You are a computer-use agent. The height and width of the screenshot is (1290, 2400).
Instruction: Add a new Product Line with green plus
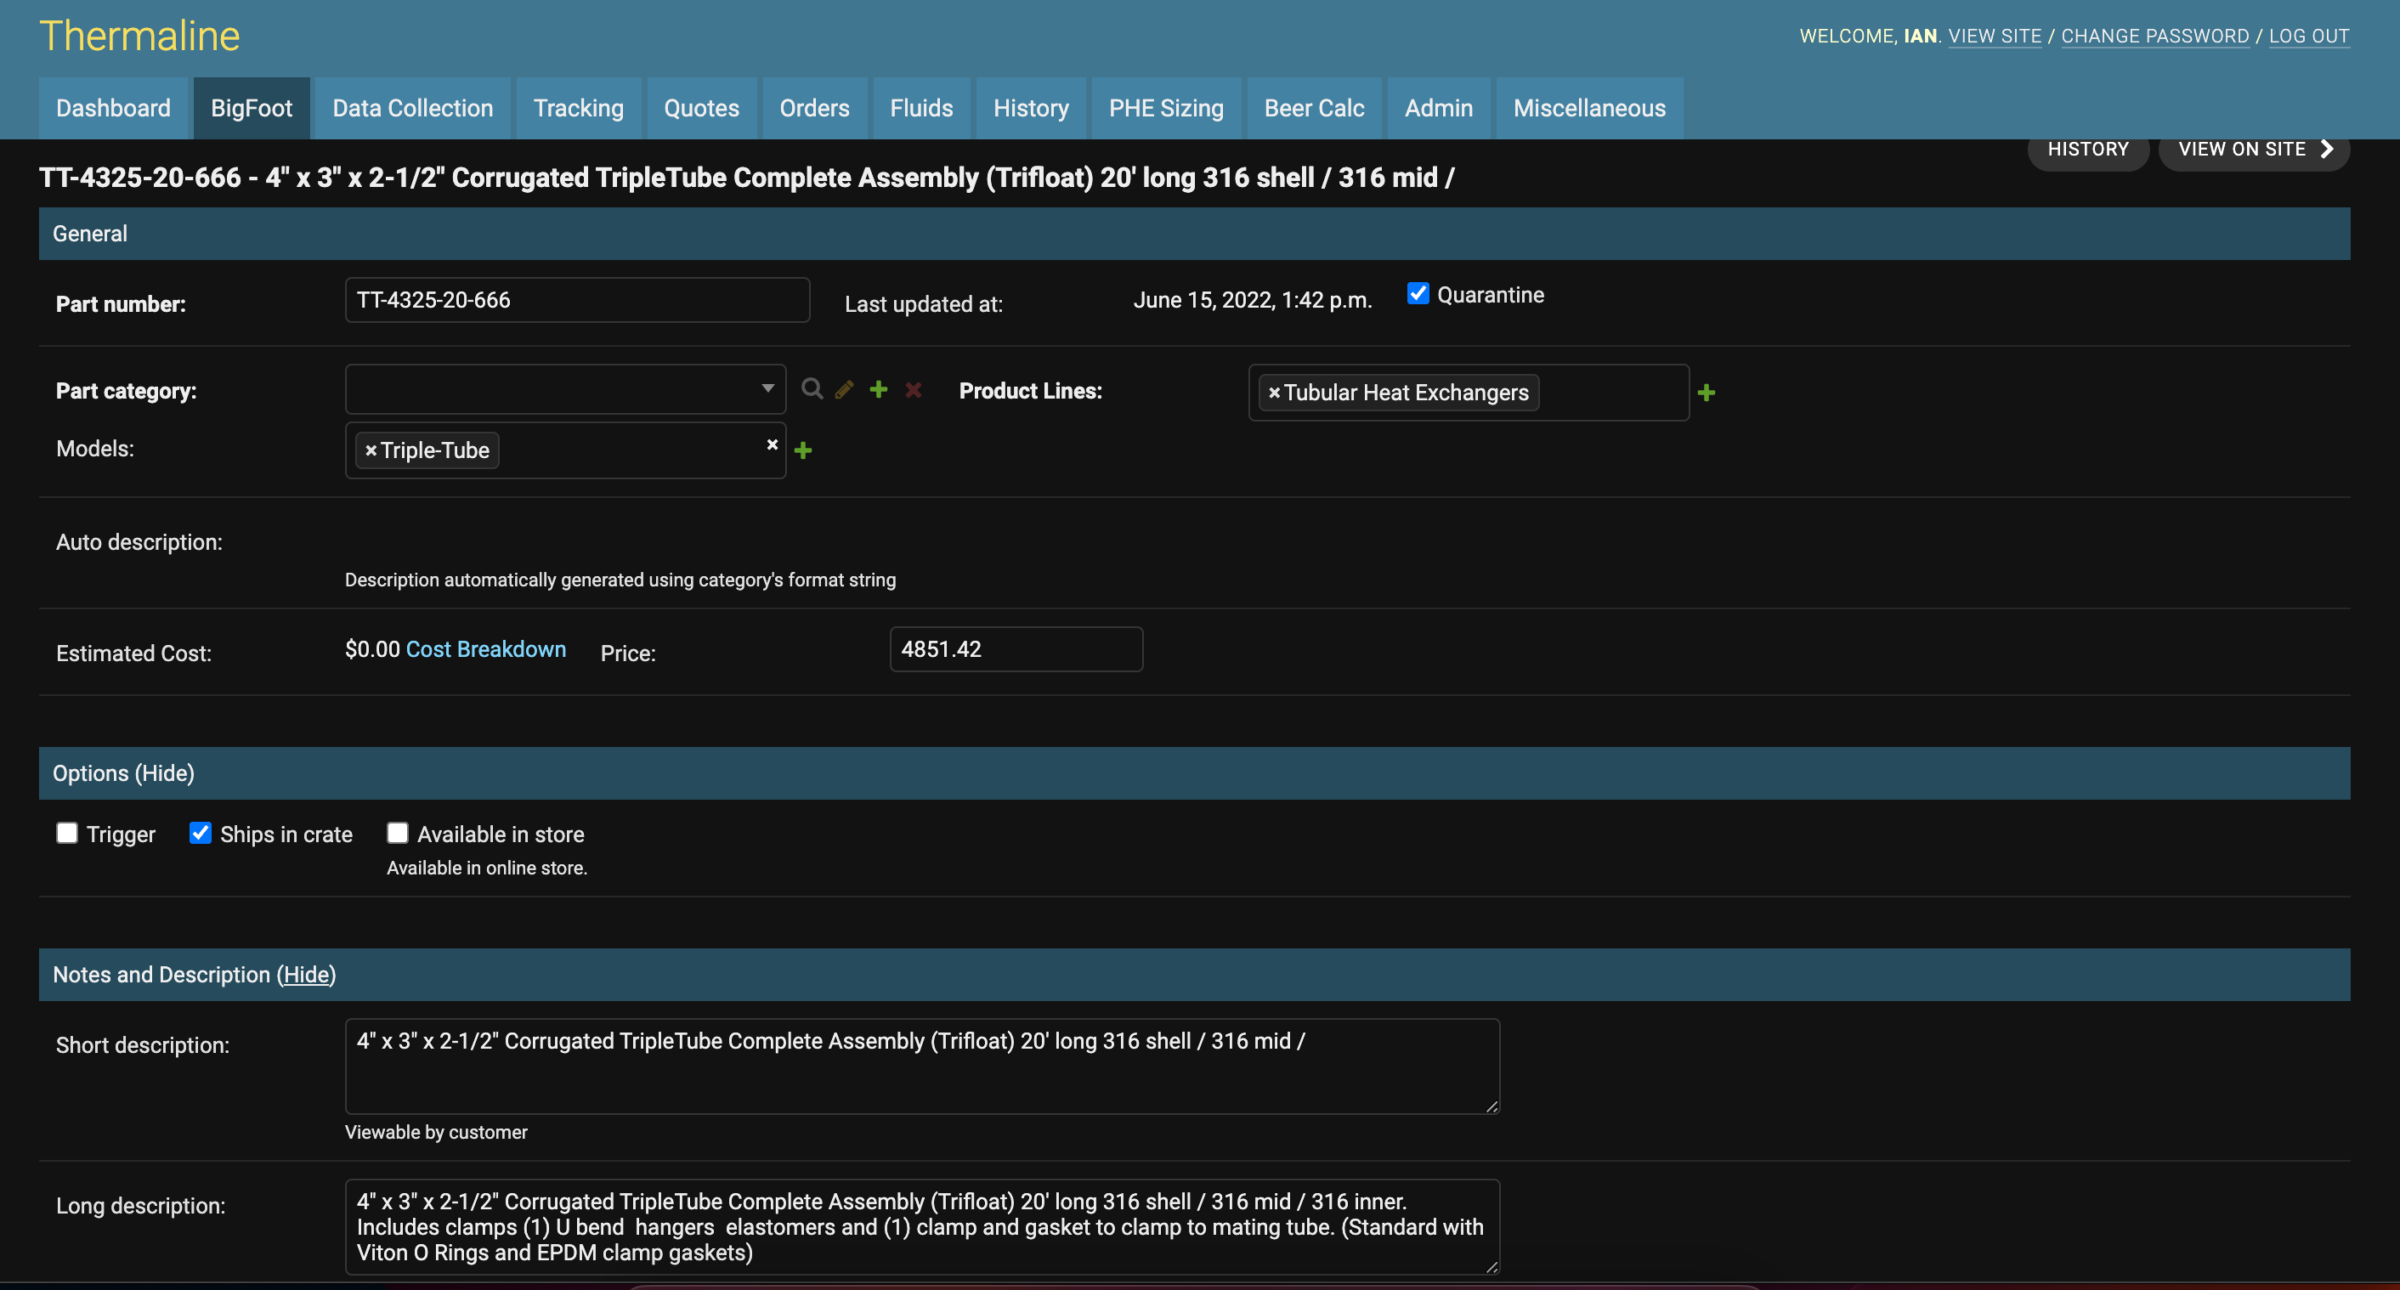pyautogui.click(x=1707, y=393)
